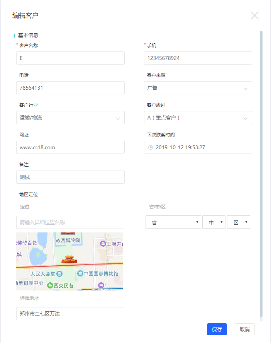Click the 故宫博物院 label on the map
271x343 pixels.
click(x=68, y=241)
